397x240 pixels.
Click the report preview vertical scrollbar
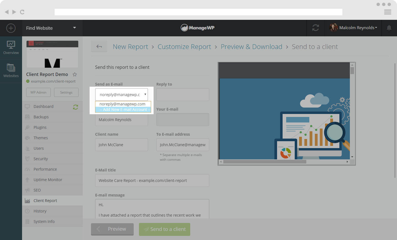352,70
